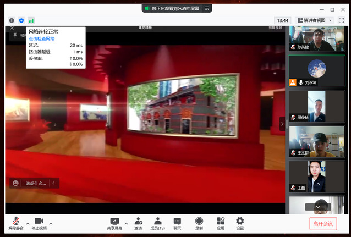The height and width of the screenshot is (237, 351).
Task: Start recording with the 录制 icon
Action: (199, 222)
